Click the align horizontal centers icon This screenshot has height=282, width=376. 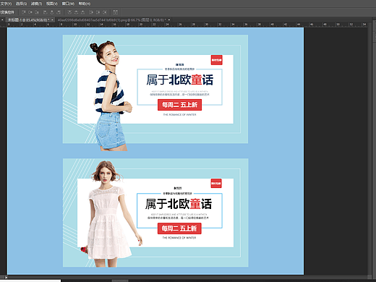52,12
